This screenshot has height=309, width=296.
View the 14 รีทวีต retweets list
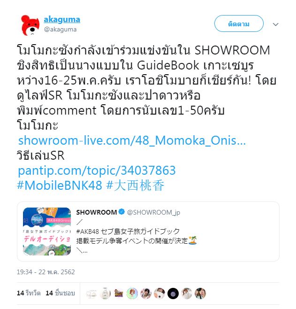tap(29, 293)
